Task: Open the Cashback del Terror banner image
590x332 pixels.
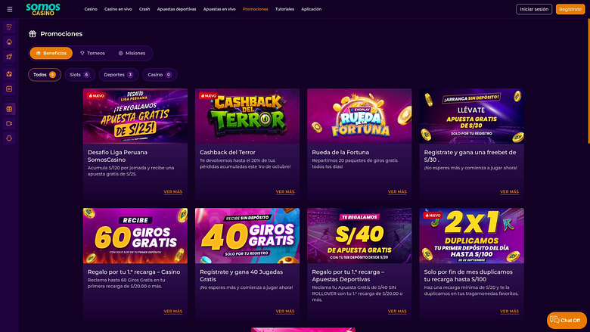Action: 247,116
